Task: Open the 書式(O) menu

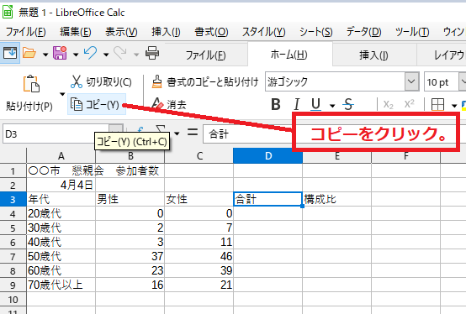Action: 212,32
